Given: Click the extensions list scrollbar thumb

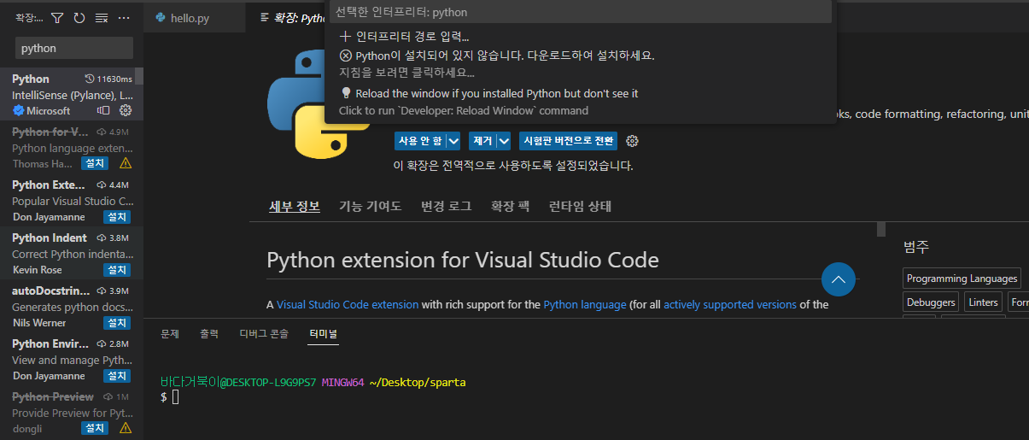Looking at the screenshot, I should click(139, 77).
